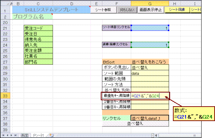The image size is (215, 138).
Task: Click the 並べ替え button in row 38
Action: [x=135, y=124]
